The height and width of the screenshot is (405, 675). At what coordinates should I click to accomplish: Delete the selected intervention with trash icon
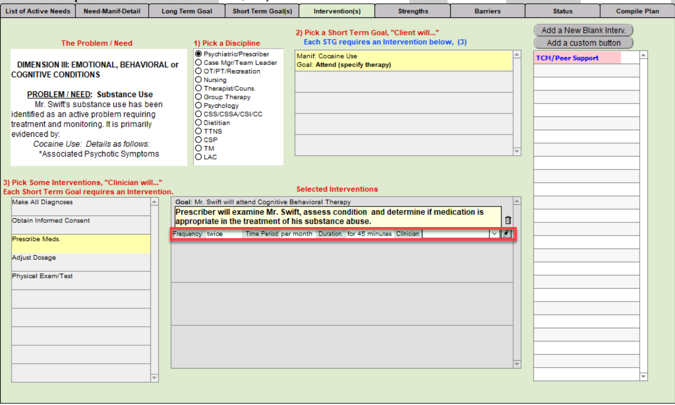(508, 221)
